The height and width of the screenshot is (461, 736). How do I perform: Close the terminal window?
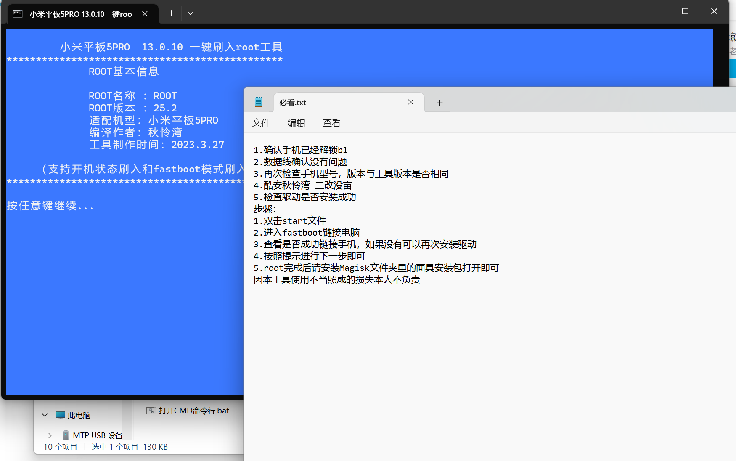point(714,11)
